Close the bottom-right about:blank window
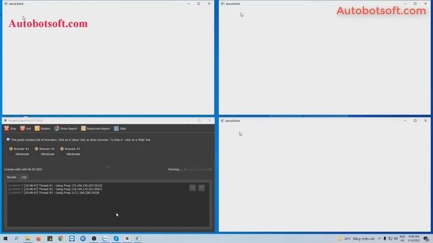433x243 pixels. [426, 121]
